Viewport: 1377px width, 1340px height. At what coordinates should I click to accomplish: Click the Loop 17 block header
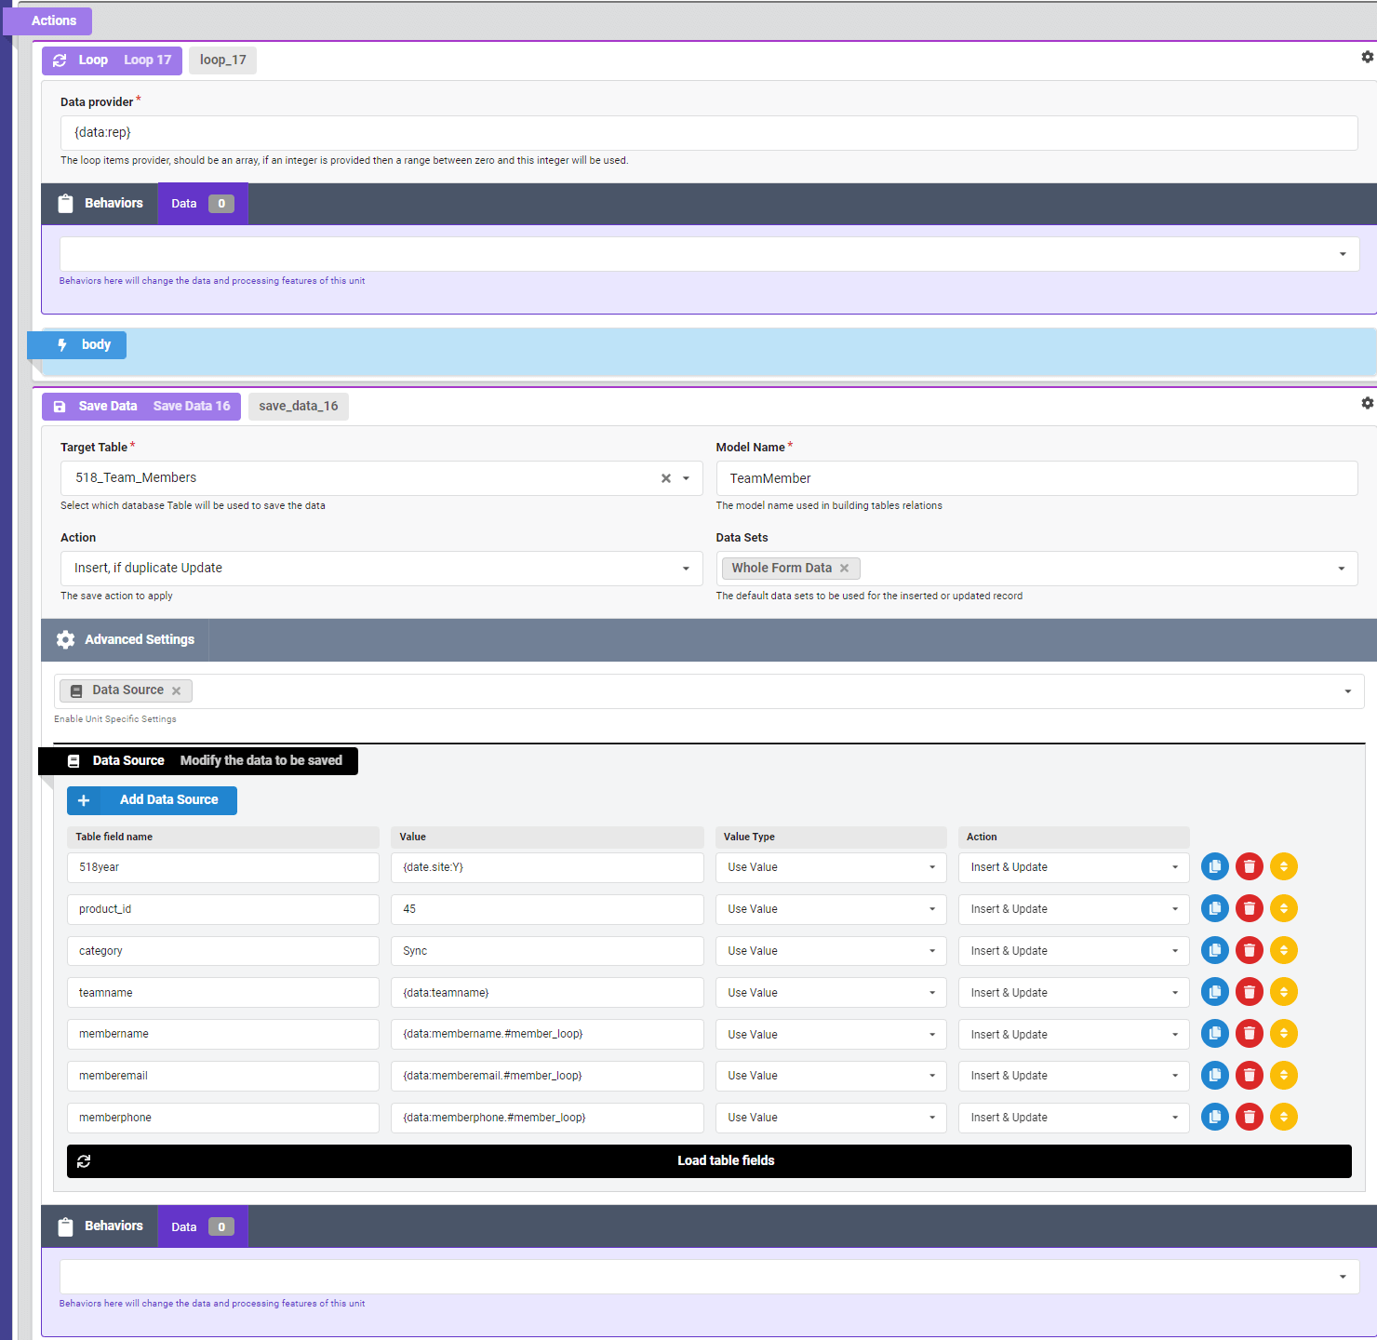pos(112,60)
